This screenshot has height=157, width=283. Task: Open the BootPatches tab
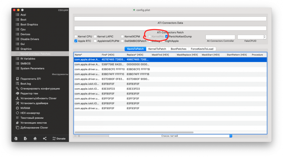tap(179, 49)
